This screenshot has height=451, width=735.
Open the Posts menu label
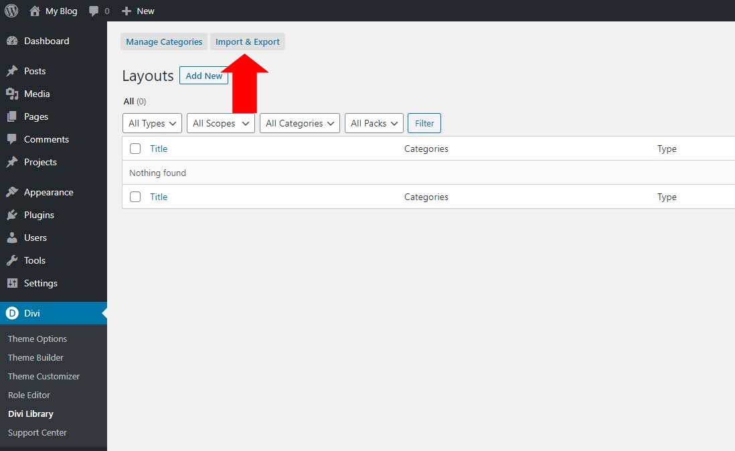pos(35,71)
